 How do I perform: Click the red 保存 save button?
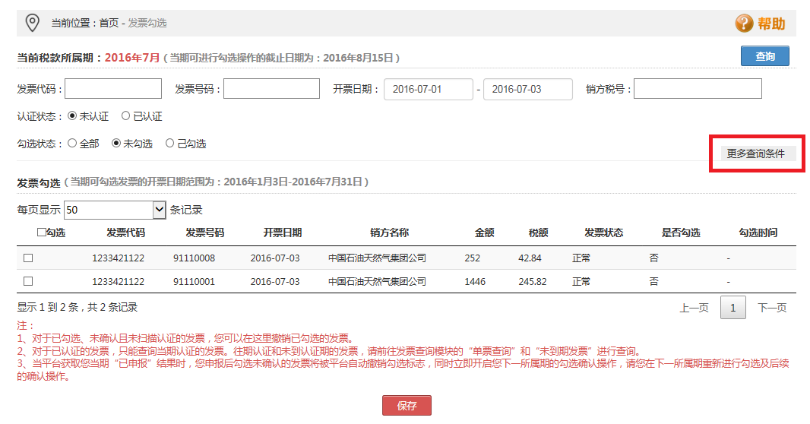pos(407,406)
